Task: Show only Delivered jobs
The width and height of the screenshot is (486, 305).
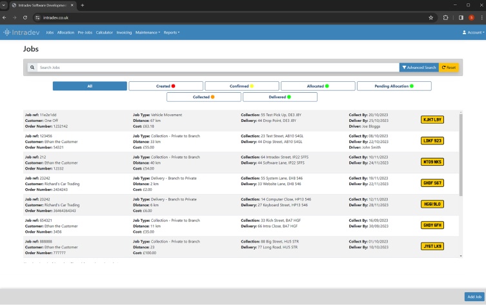Action: [x=279, y=97]
